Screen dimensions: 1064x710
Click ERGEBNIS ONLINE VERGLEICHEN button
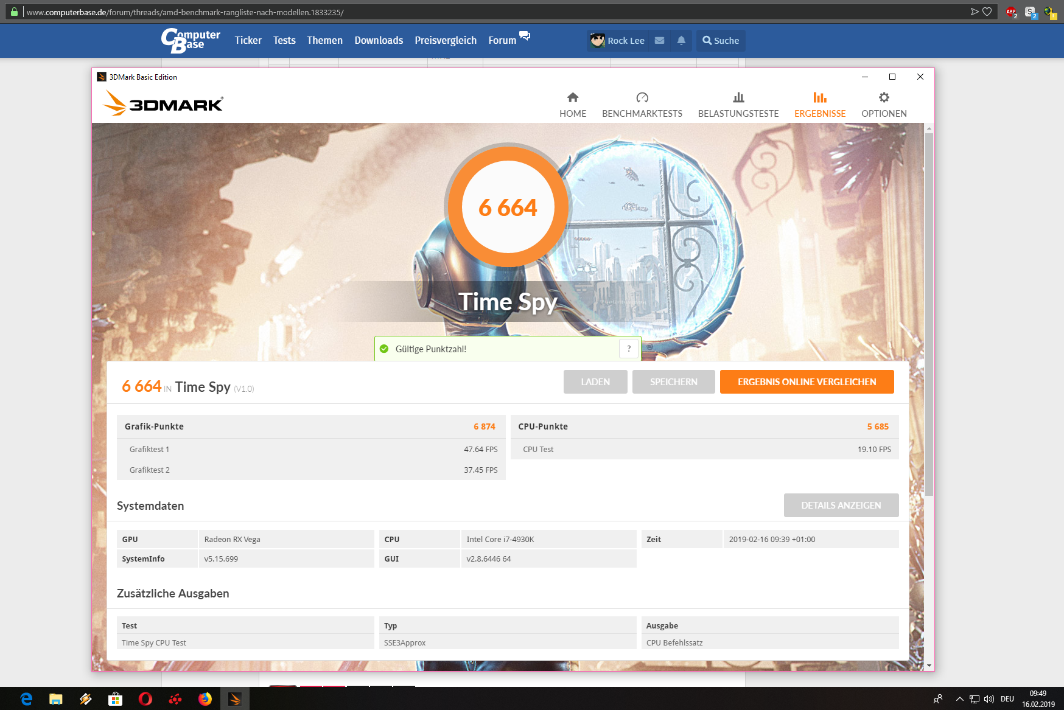point(807,382)
